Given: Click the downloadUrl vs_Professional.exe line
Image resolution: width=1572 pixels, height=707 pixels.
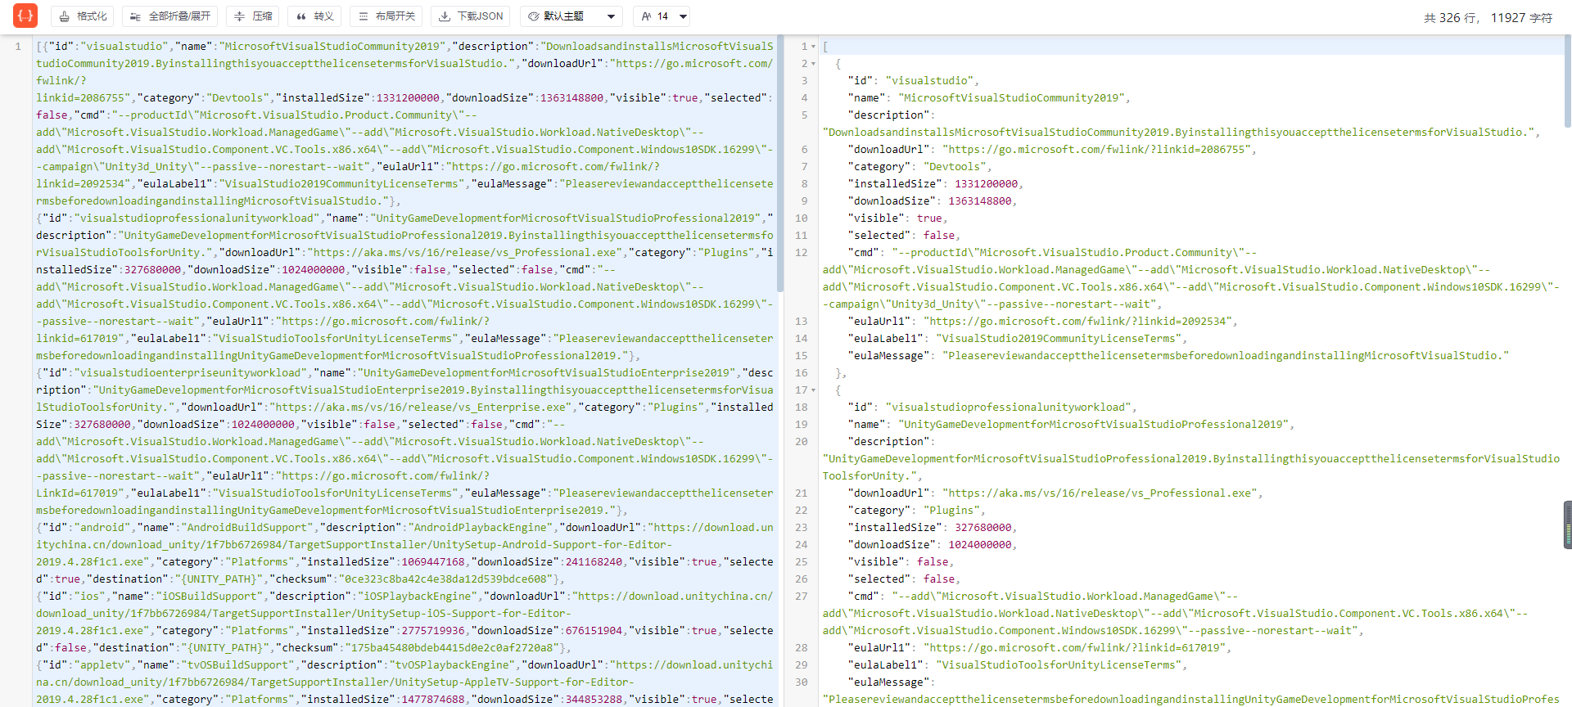Looking at the screenshot, I should point(1055,493).
